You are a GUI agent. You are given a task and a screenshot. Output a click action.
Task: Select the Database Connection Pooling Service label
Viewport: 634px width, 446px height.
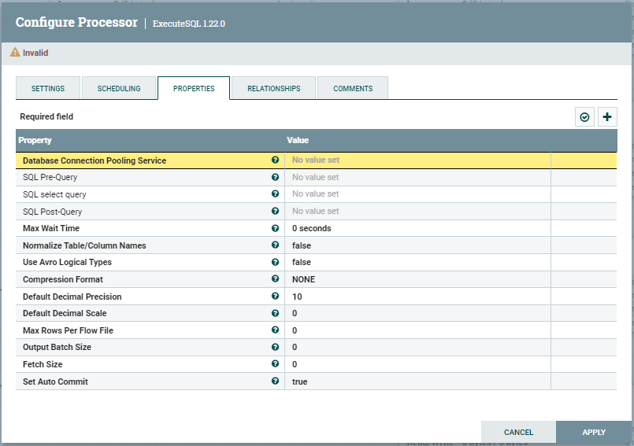click(95, 160)
